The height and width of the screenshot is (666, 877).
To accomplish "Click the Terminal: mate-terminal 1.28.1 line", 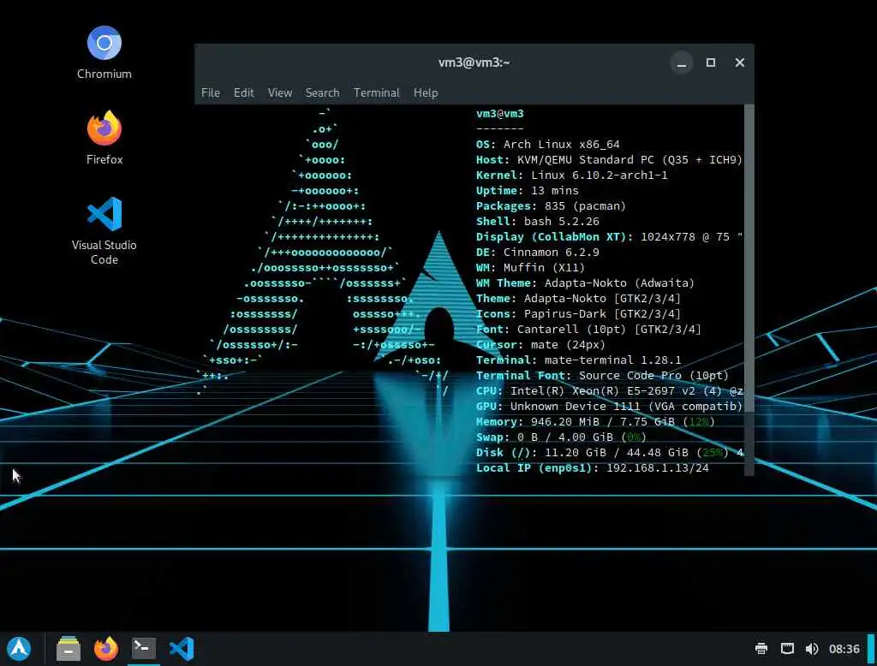I will [578, 360].
